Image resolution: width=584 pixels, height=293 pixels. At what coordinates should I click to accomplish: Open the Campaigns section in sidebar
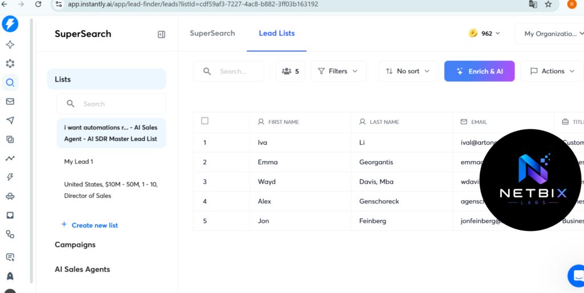(75, 245)
